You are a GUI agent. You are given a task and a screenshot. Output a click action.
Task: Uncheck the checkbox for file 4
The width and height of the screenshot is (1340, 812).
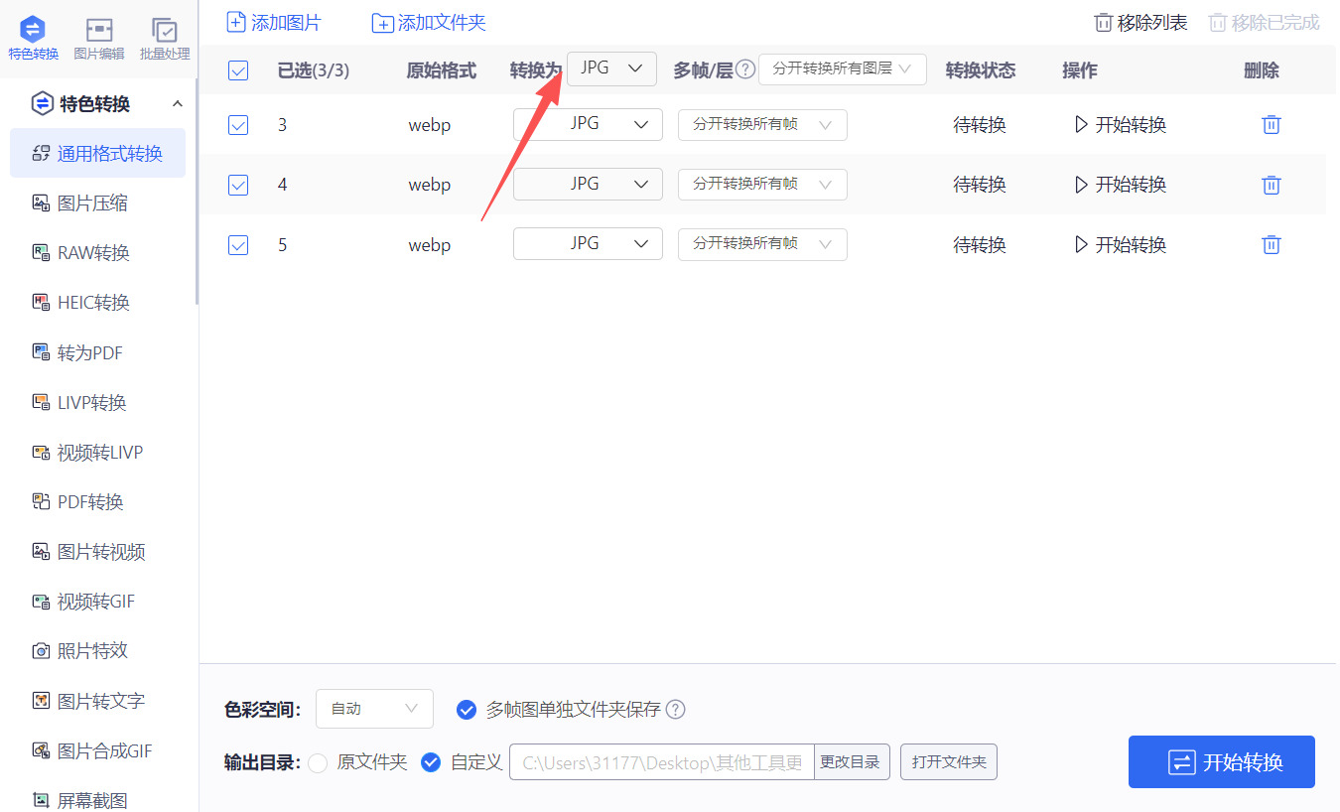point(238,185)
